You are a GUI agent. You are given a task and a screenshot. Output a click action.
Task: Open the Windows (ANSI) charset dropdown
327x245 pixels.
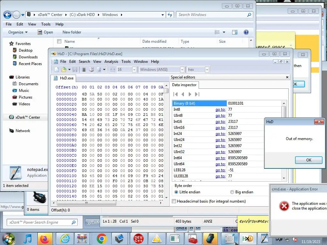coord(182,70)
